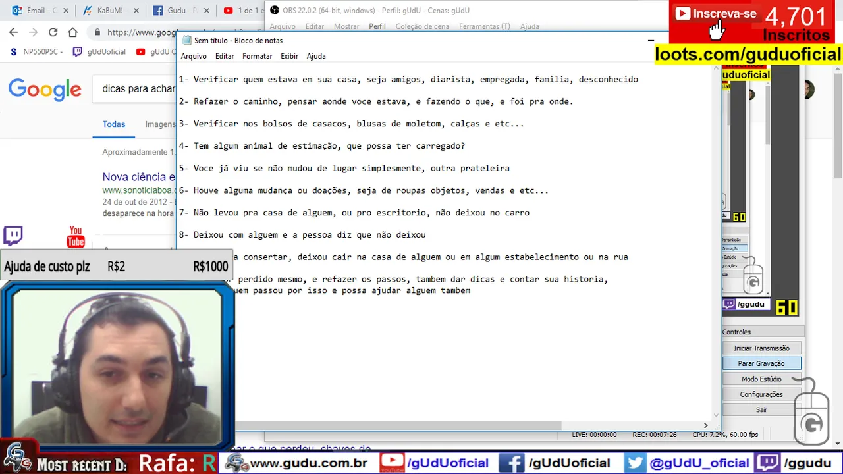Open the gUdU YouTube bookmark

pyautogui.click(x=156, y=52)
